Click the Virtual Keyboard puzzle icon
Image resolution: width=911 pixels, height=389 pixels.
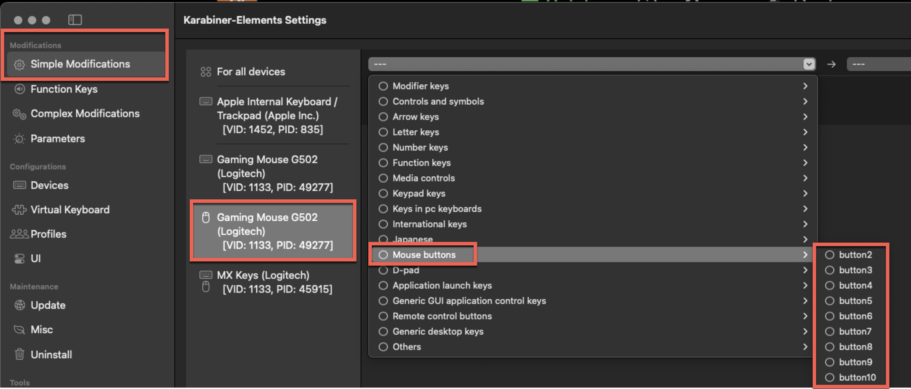pos(20,210)
